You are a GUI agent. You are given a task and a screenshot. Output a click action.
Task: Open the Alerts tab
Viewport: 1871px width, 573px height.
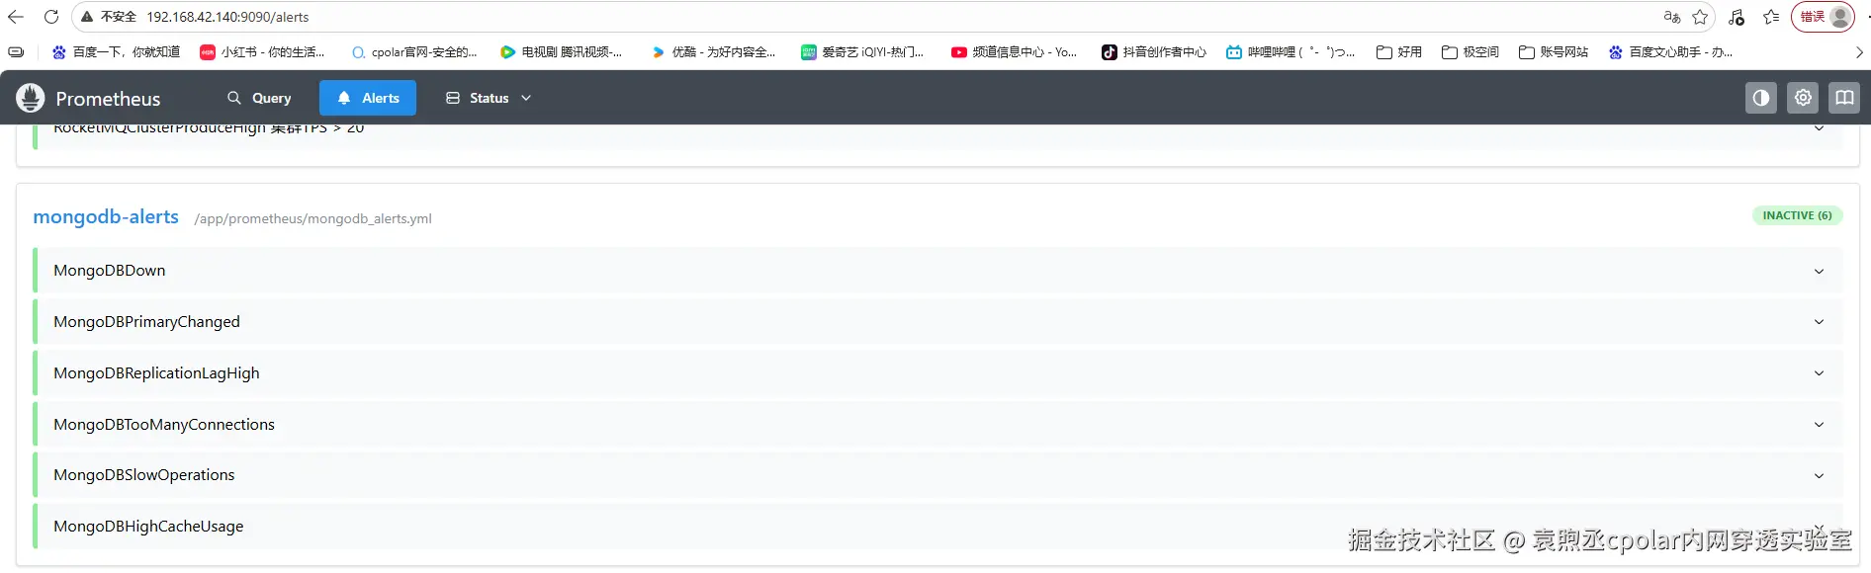point(368,98)
